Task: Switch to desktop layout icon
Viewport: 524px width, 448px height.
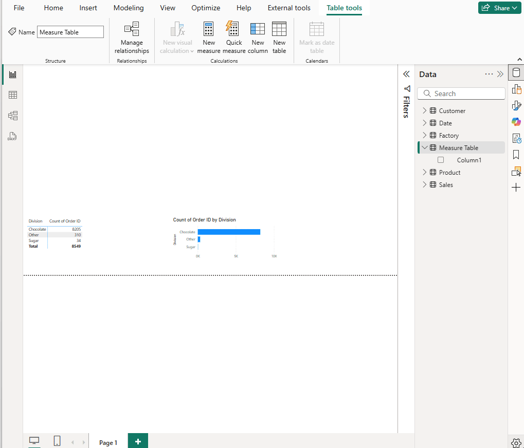Action: (34, 441)
